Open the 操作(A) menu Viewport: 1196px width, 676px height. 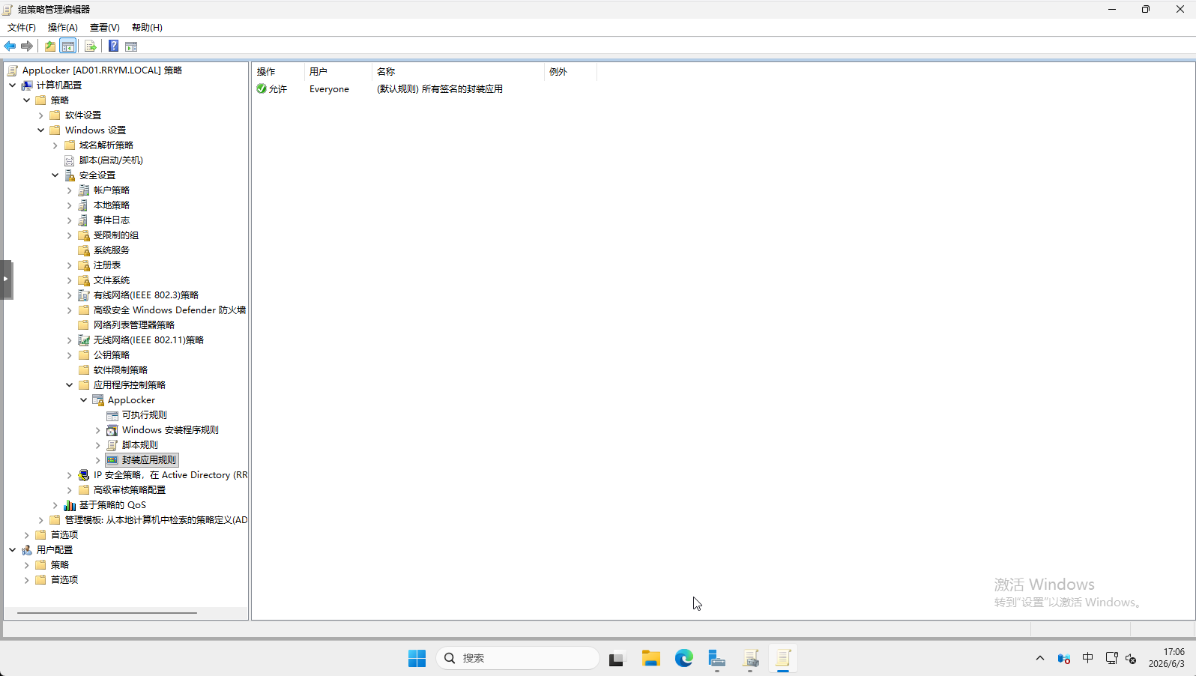click(x=63, y=28)
